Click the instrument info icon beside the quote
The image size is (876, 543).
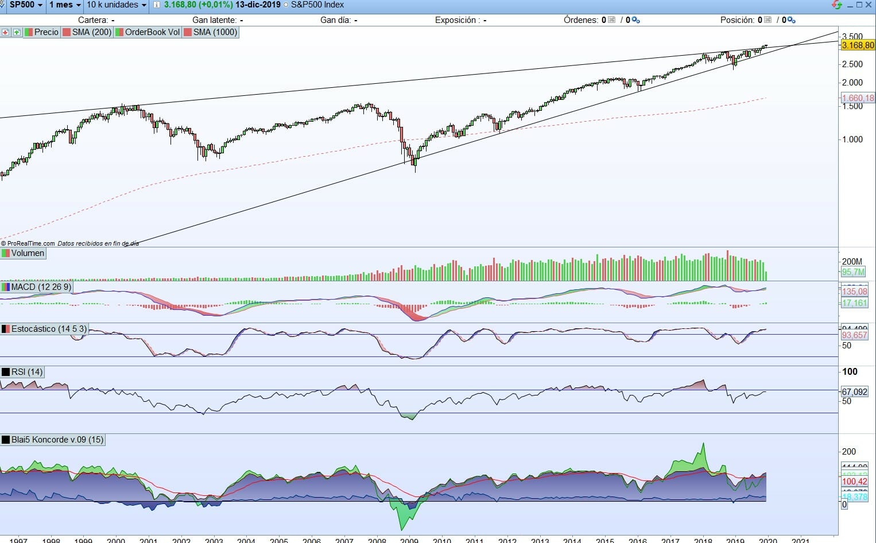157,5
